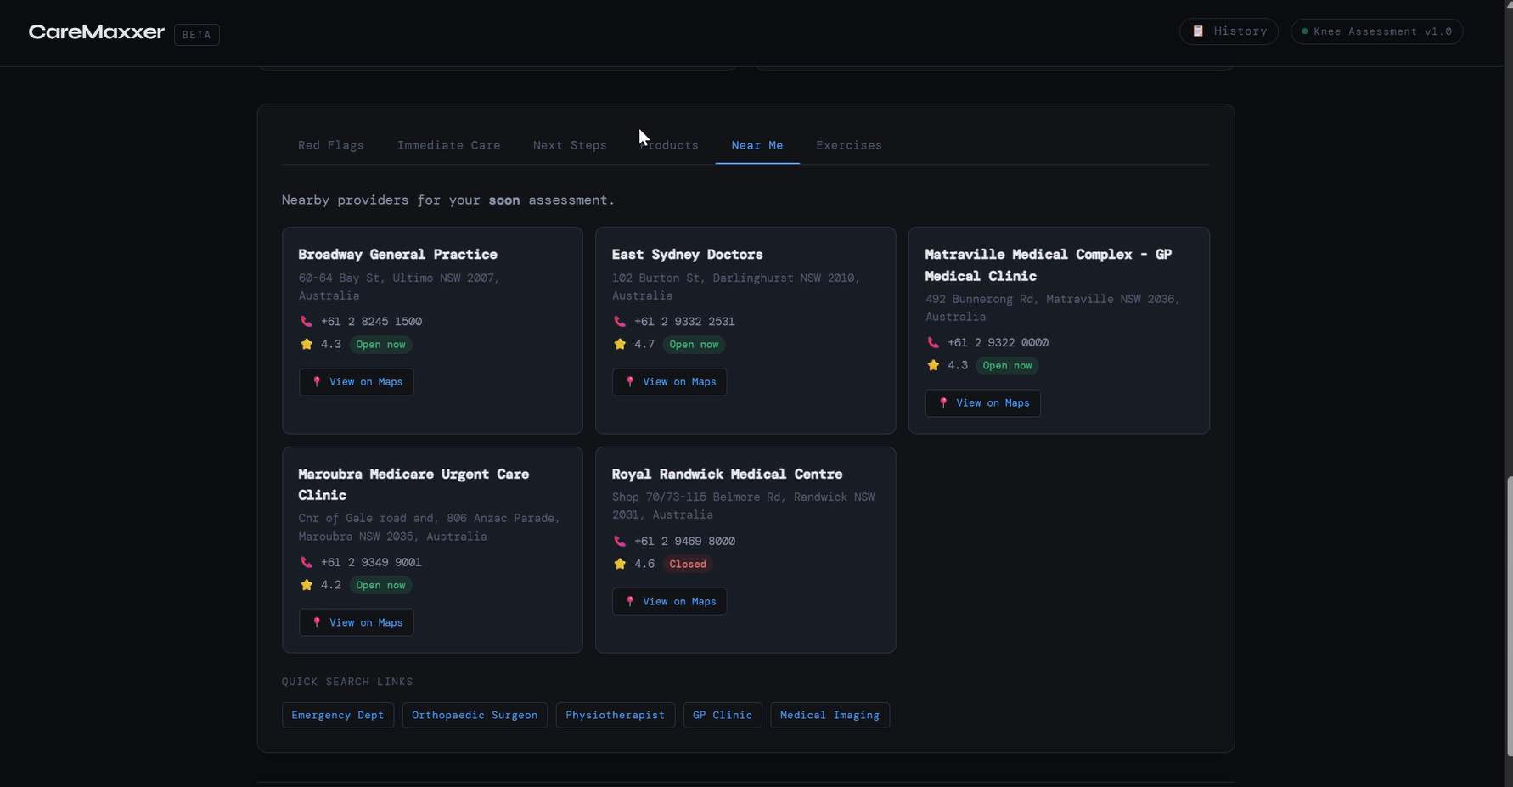The image size is (1513, 787).
Task: Click the phone icon for Maroubra Medicare Urgent Care
Action: tap(307, 562)
